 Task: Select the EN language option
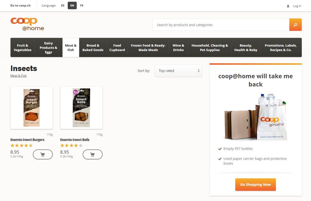pyautogui.click(x=72, y=6)
